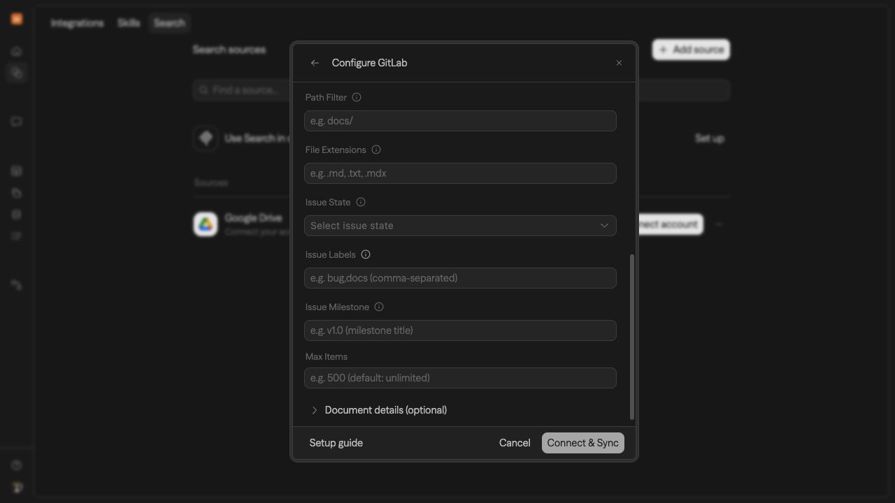Cancel the GitLab configuration
Screen dimensions: 895x503
point(515,443)
